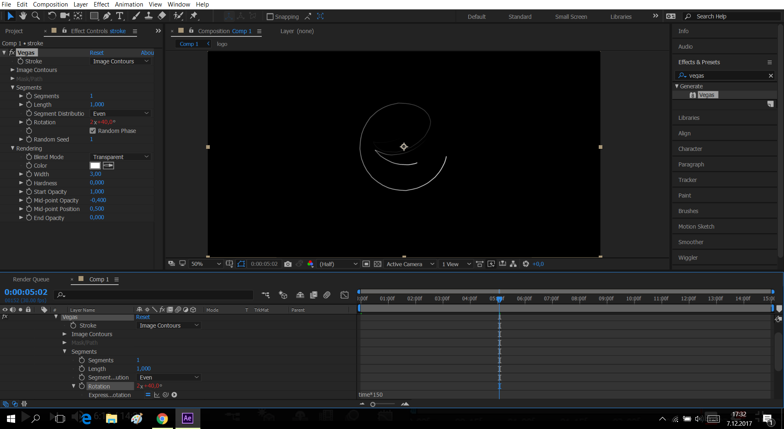The width and height of the screenshot is (784, 429).
Task: Select the Small Screen workspace
Action: click(x=571, y=17)
